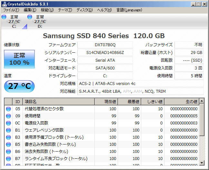This screenshot has height=170, width=209.
Task: Click the rotation rate field ---- (SSD)
Action: pos(189,60)
